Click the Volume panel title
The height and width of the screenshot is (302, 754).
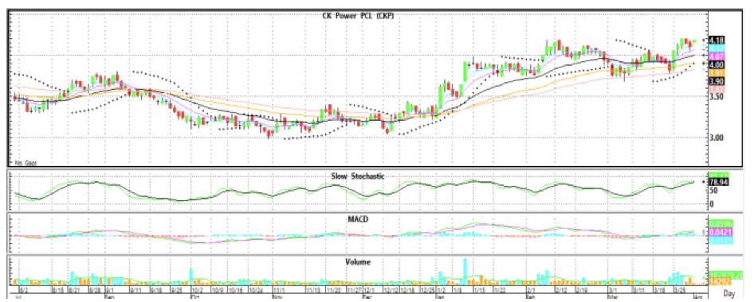tap(357, 261)
